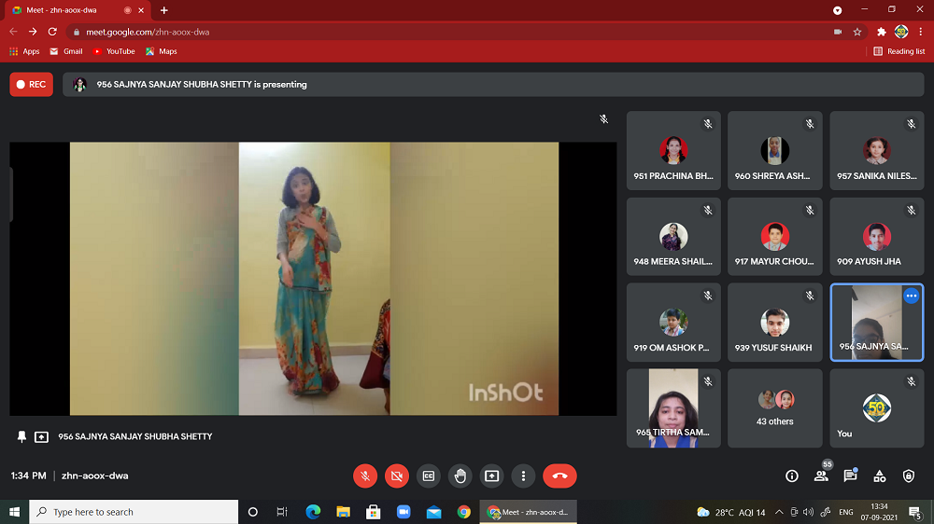Click the red leave call button

[559, 476]
